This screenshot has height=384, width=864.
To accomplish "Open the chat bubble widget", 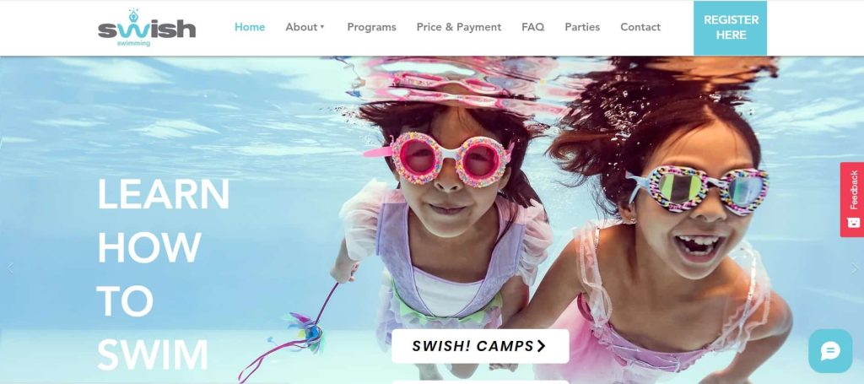I will tap(830, 351).
